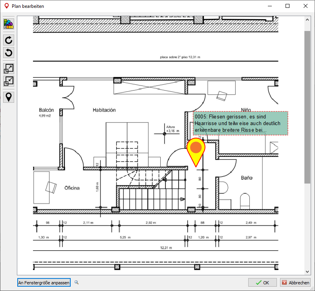Open the color palette tool
The image size is (315, 291).
tap(8, 24)
